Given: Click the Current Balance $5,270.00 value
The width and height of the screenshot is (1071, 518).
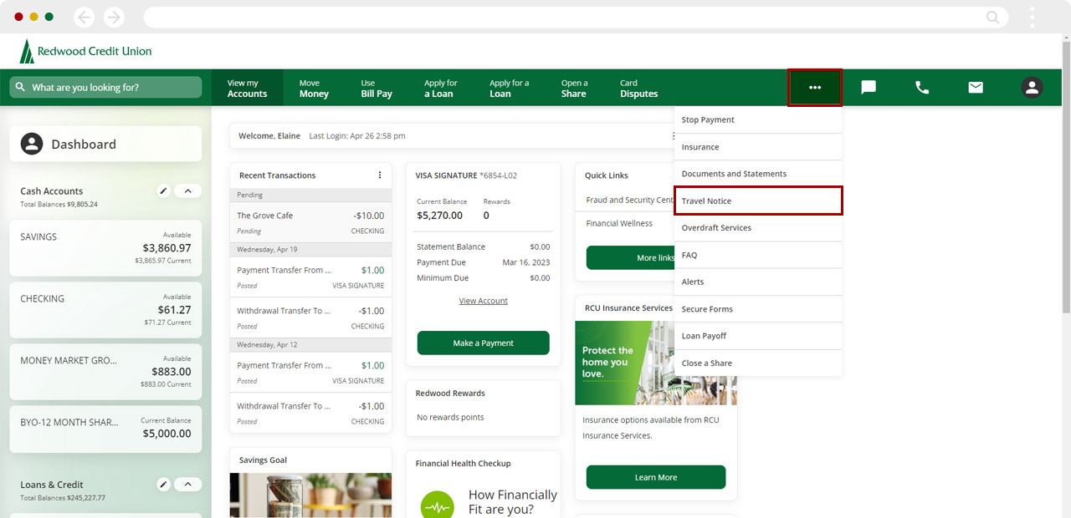Looking at the screenshot, I should coord(439,216).
